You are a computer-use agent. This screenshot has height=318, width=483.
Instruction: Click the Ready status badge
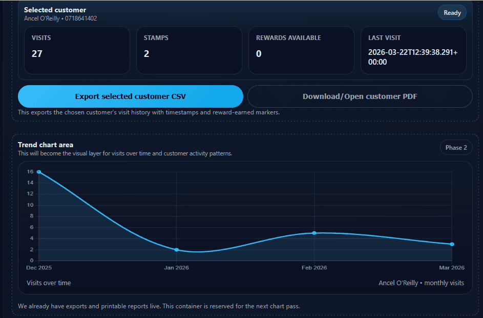point(452,12)
